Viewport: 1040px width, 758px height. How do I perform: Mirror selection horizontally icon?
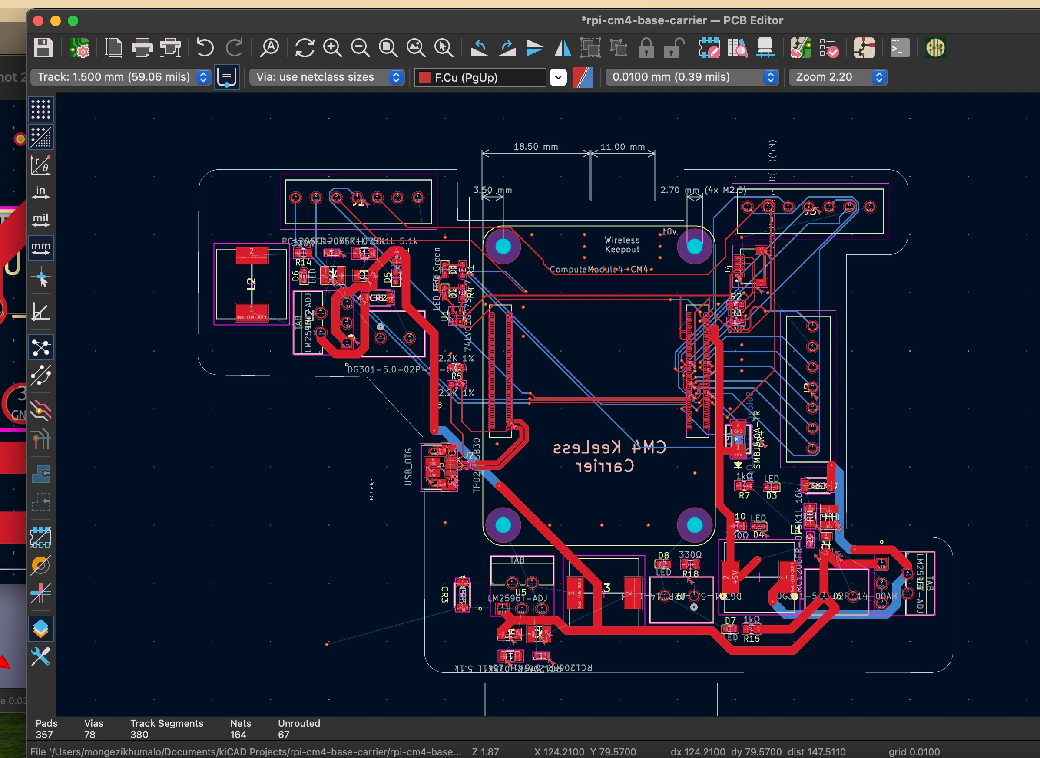coord(563,48)
